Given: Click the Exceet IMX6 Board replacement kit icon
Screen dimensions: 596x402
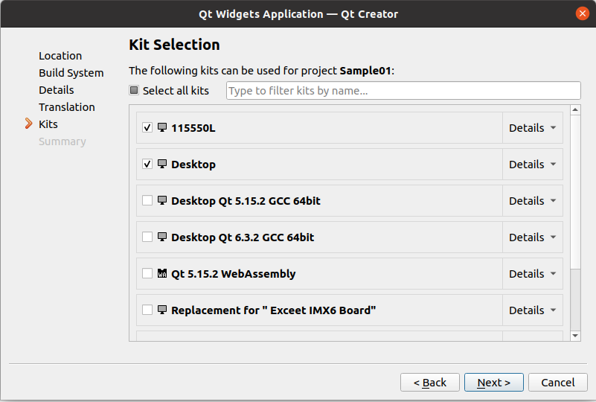Looking at the screenshot, I should tap(161, 310).
